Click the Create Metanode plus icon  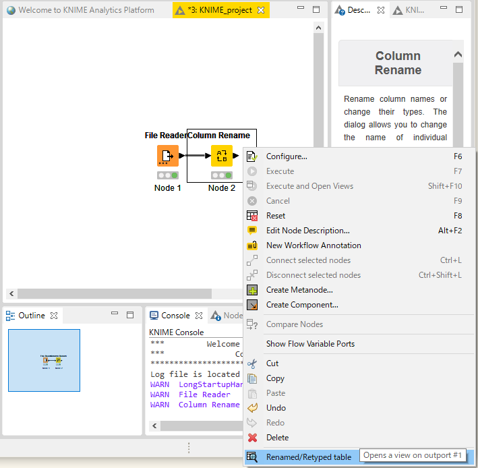tap(251, 290)
